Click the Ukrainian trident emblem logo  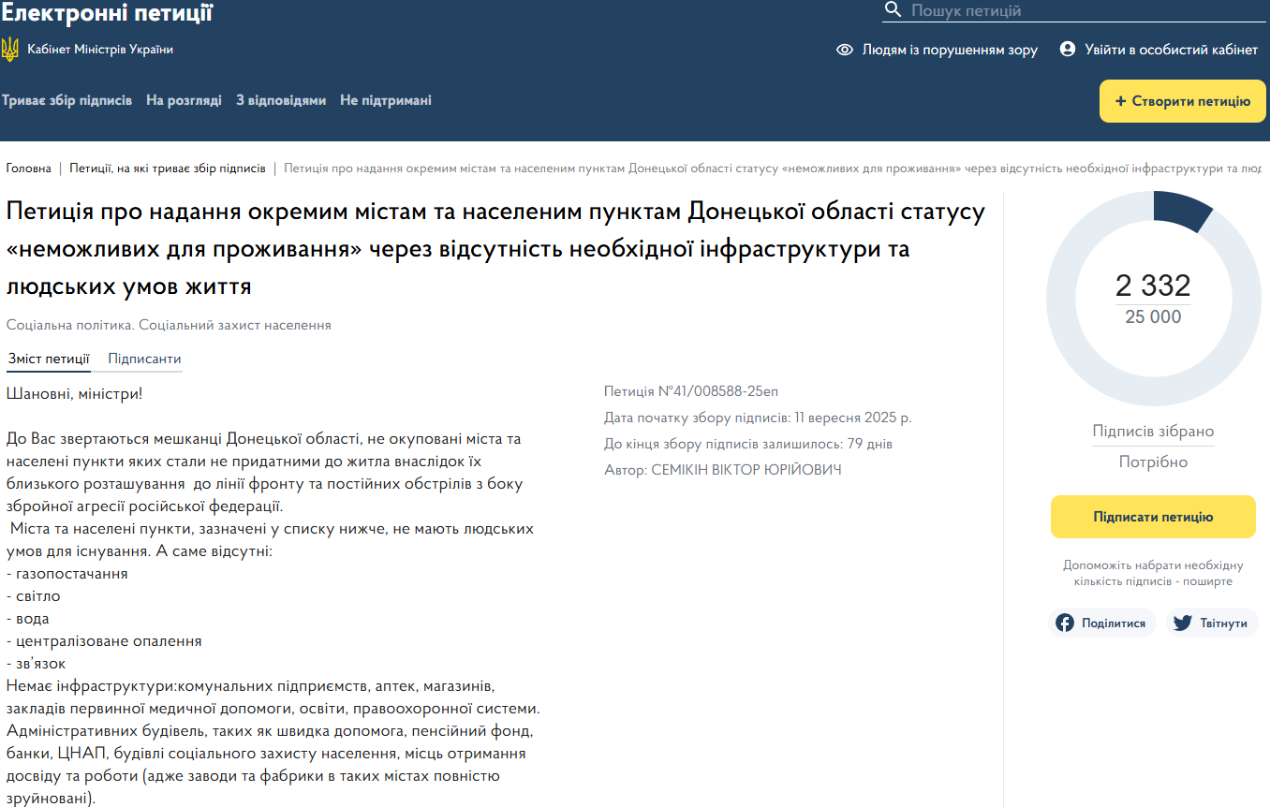[x=10, y=50]
